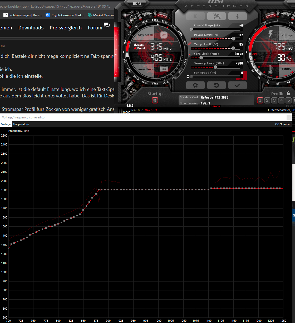This screenshot has height=323, width=295.
Task: Click the Politikversagen P favicon
Action: point(6,15)
